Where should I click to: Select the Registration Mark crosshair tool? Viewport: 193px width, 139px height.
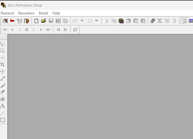tap(3, 58)
